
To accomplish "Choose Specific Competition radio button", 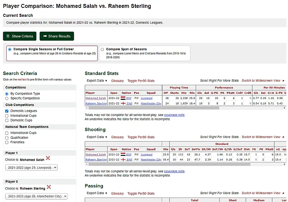I will pyautogui.click(x=7, y=98).
